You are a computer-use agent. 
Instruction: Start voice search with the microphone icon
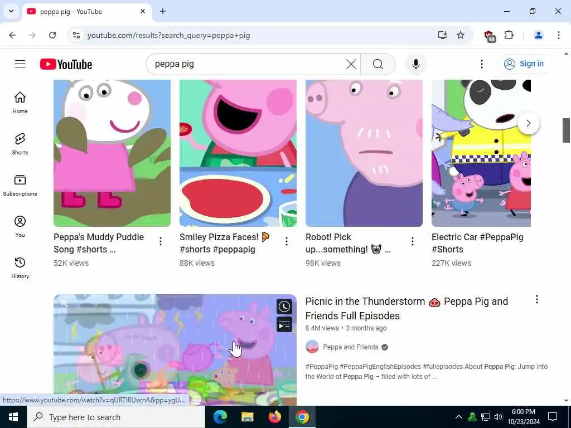(x=415, y=64)
